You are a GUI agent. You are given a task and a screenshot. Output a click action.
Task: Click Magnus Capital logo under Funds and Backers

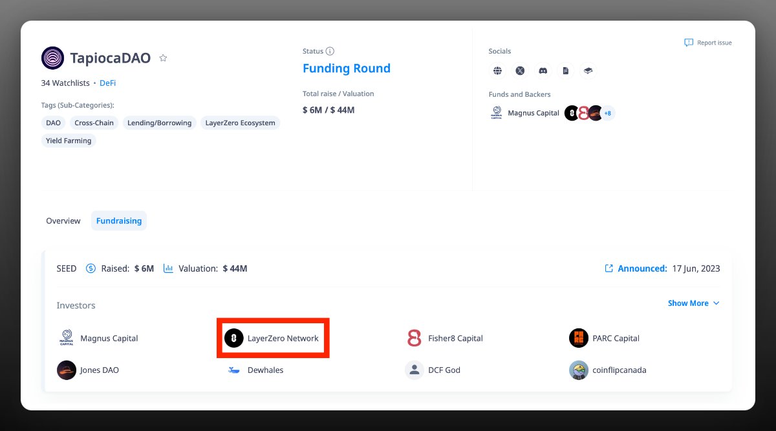[x=497, y=113]
